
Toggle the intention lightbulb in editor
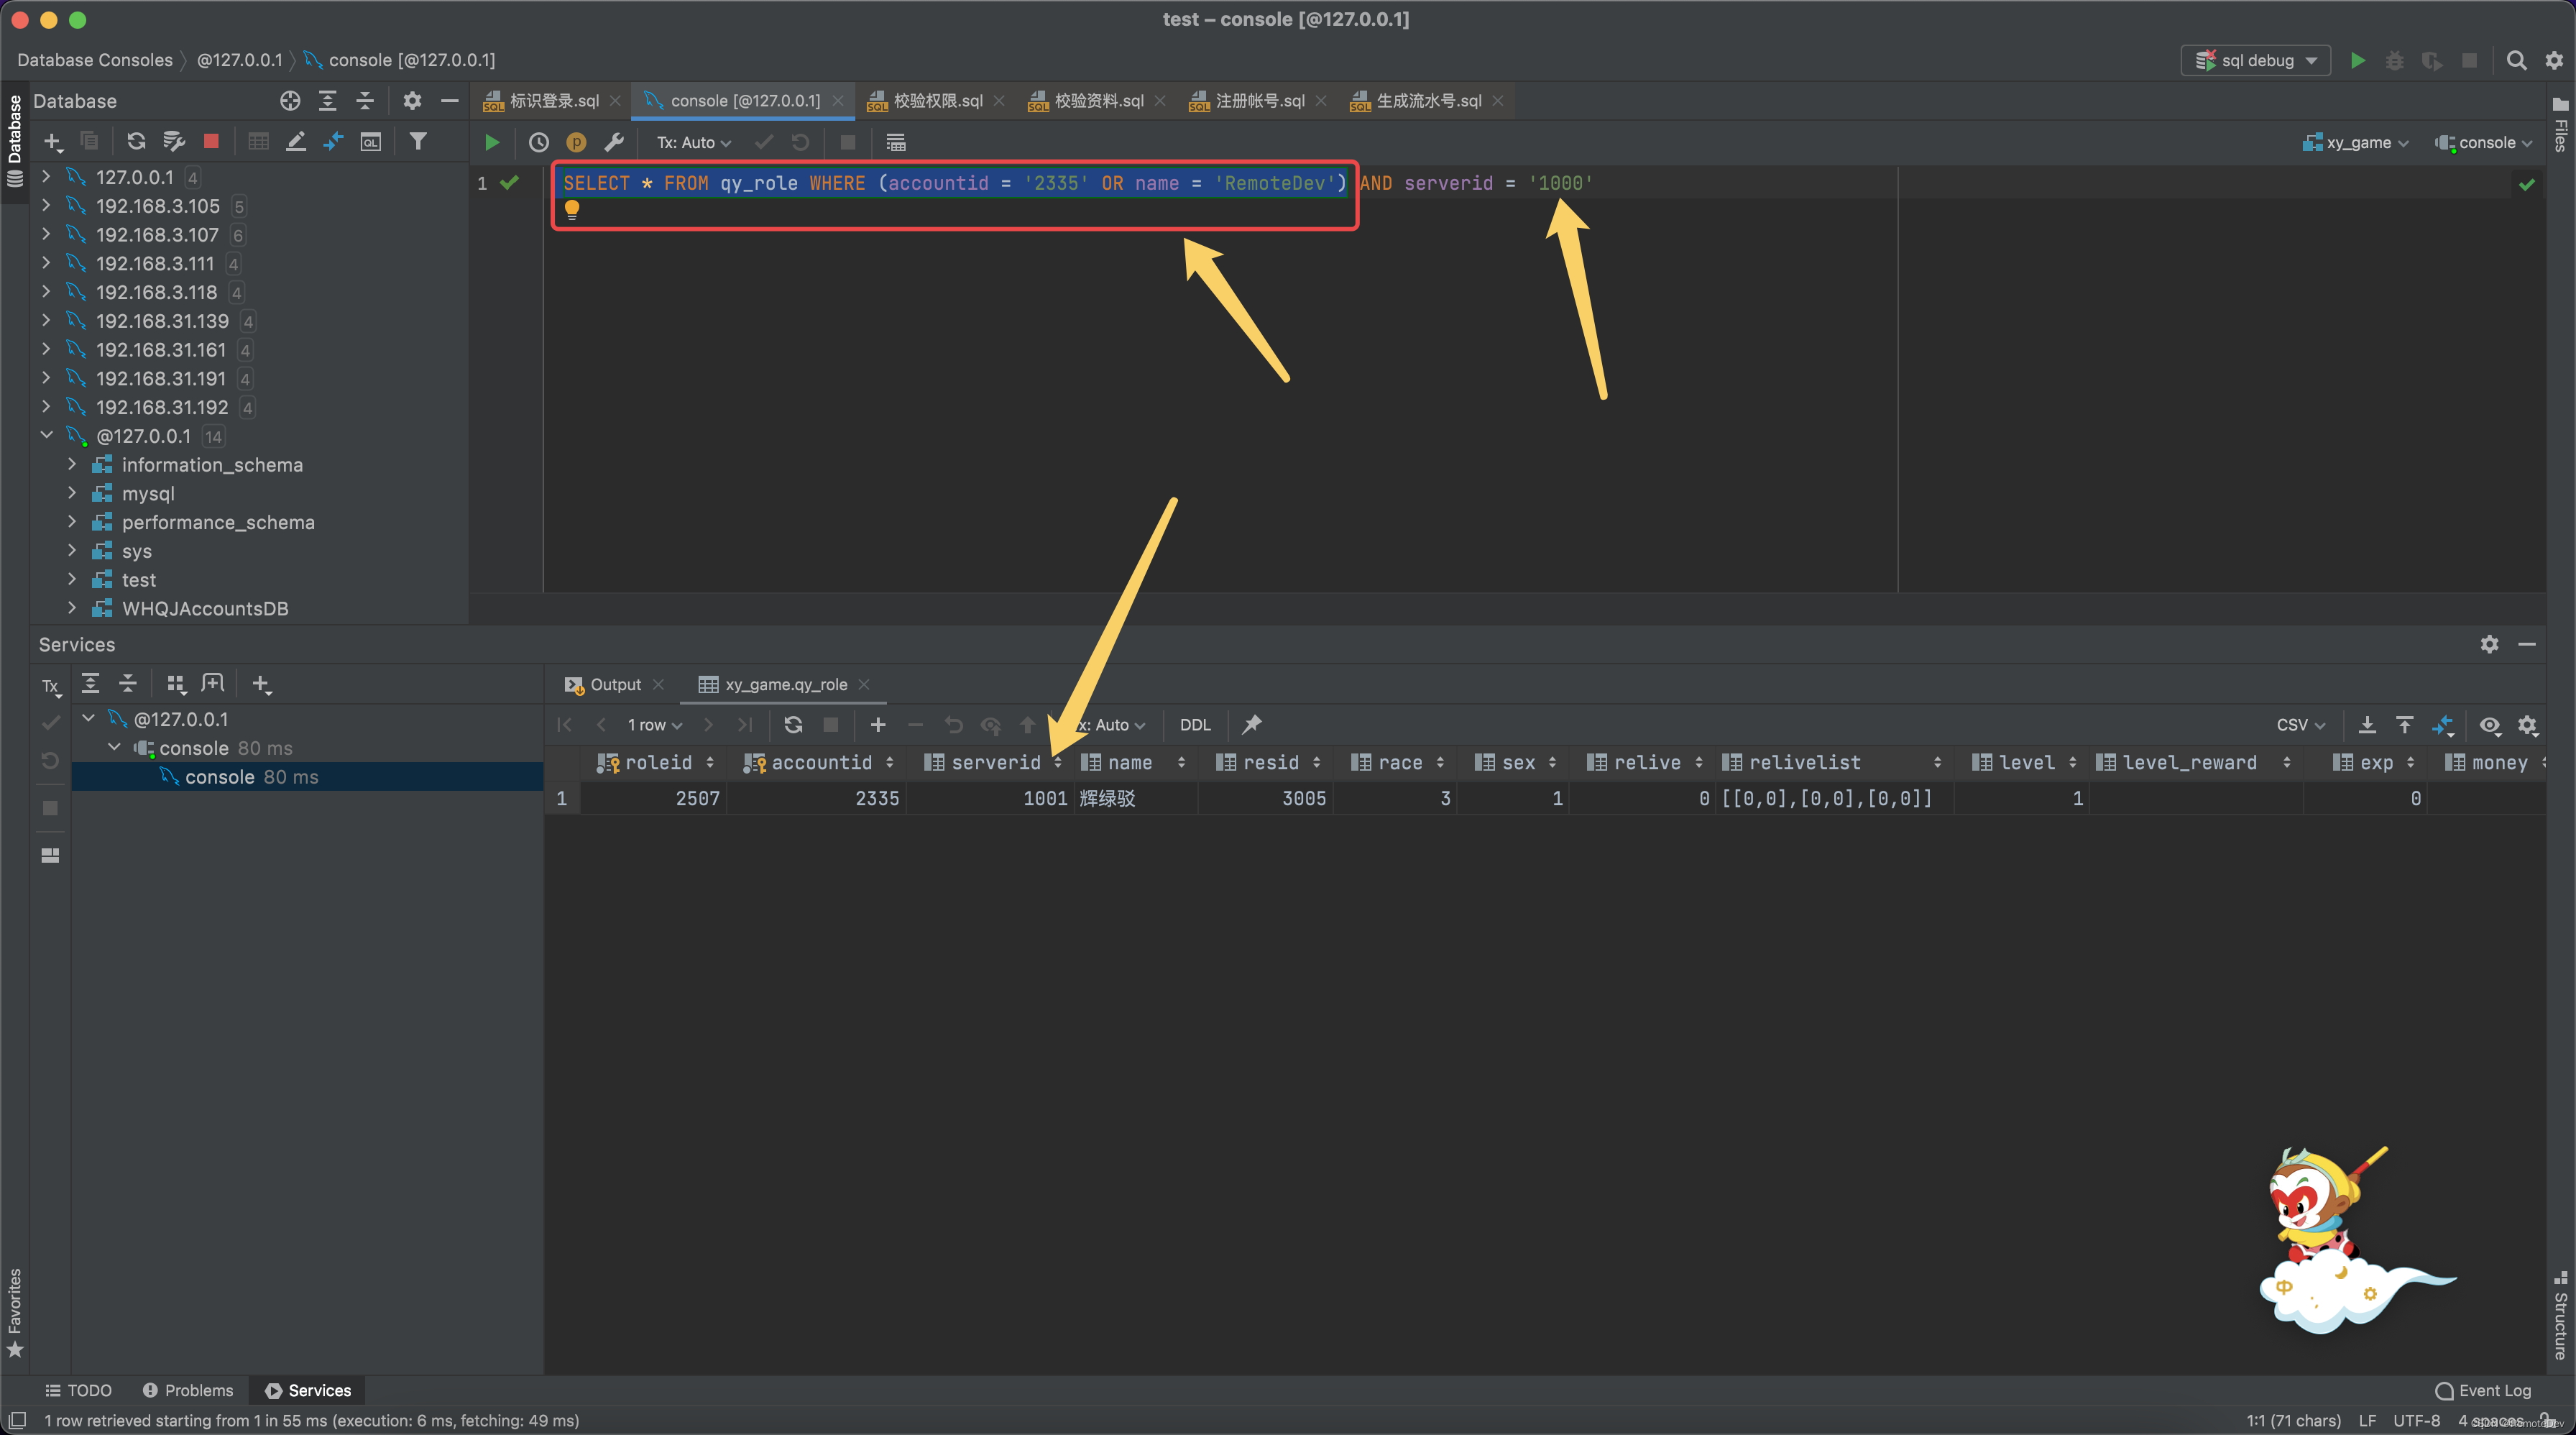pyautogui.click(x=572, y=209)
